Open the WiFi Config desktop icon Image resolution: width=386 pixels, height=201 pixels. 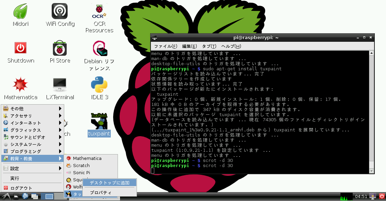60,15
